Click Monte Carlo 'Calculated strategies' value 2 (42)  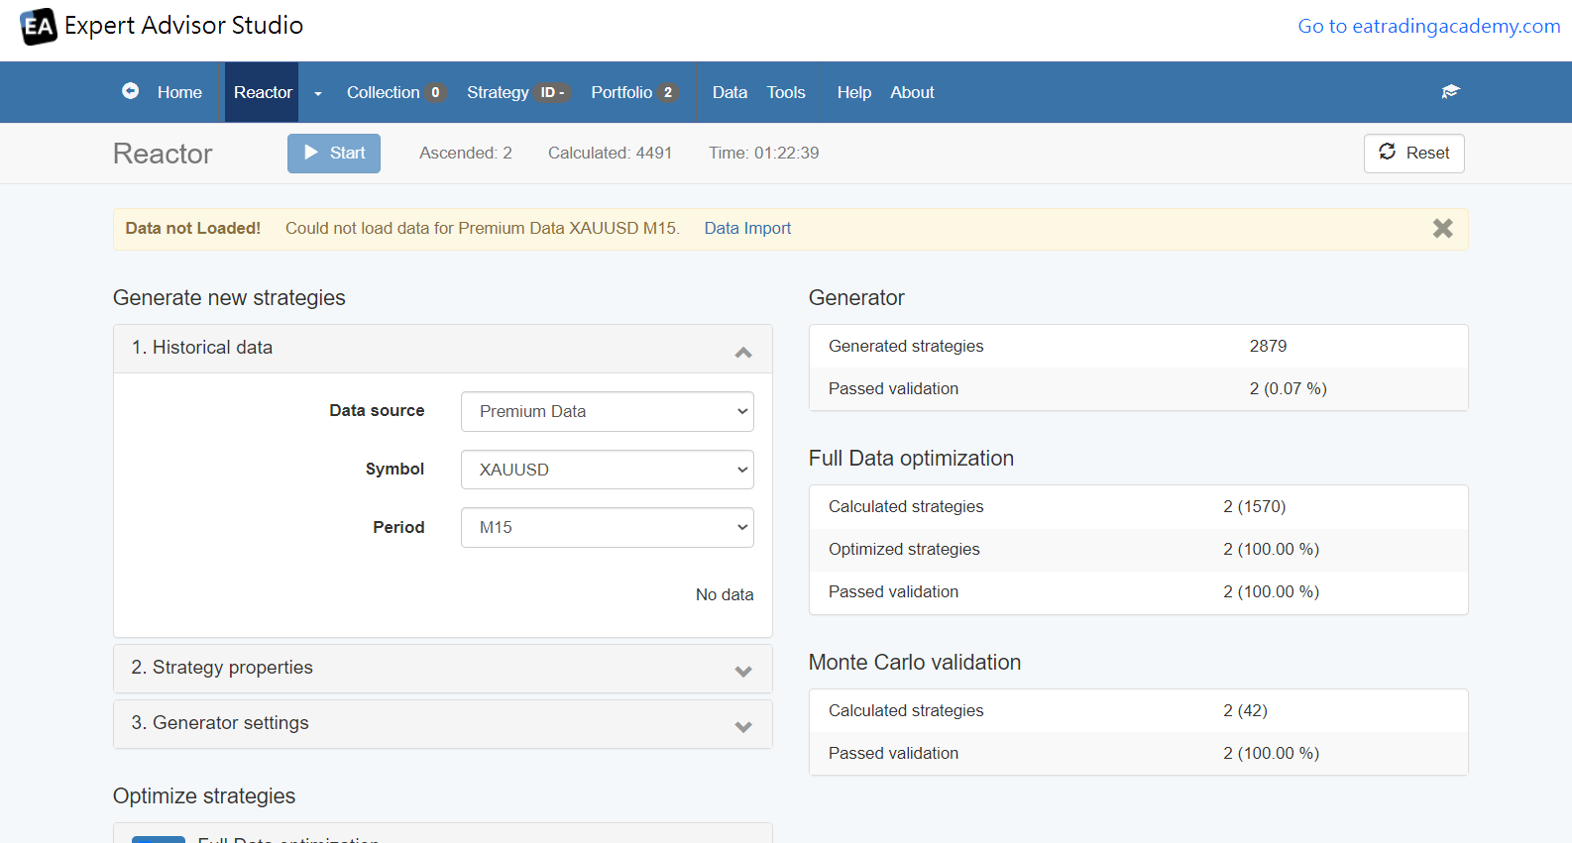(x=1245, y=710)
